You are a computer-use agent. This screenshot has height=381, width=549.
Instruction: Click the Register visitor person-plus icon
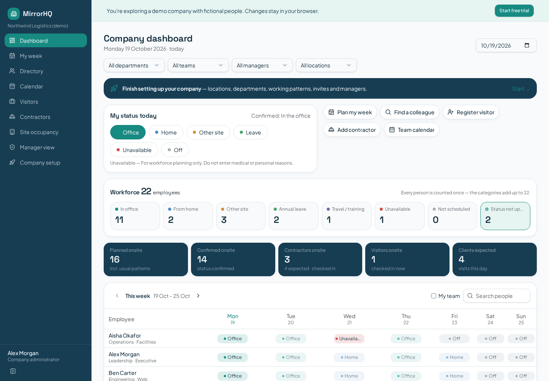pos(451,112)
